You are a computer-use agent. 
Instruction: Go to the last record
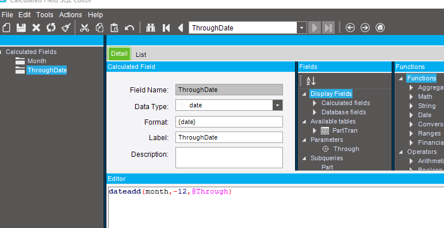[328, 28]
